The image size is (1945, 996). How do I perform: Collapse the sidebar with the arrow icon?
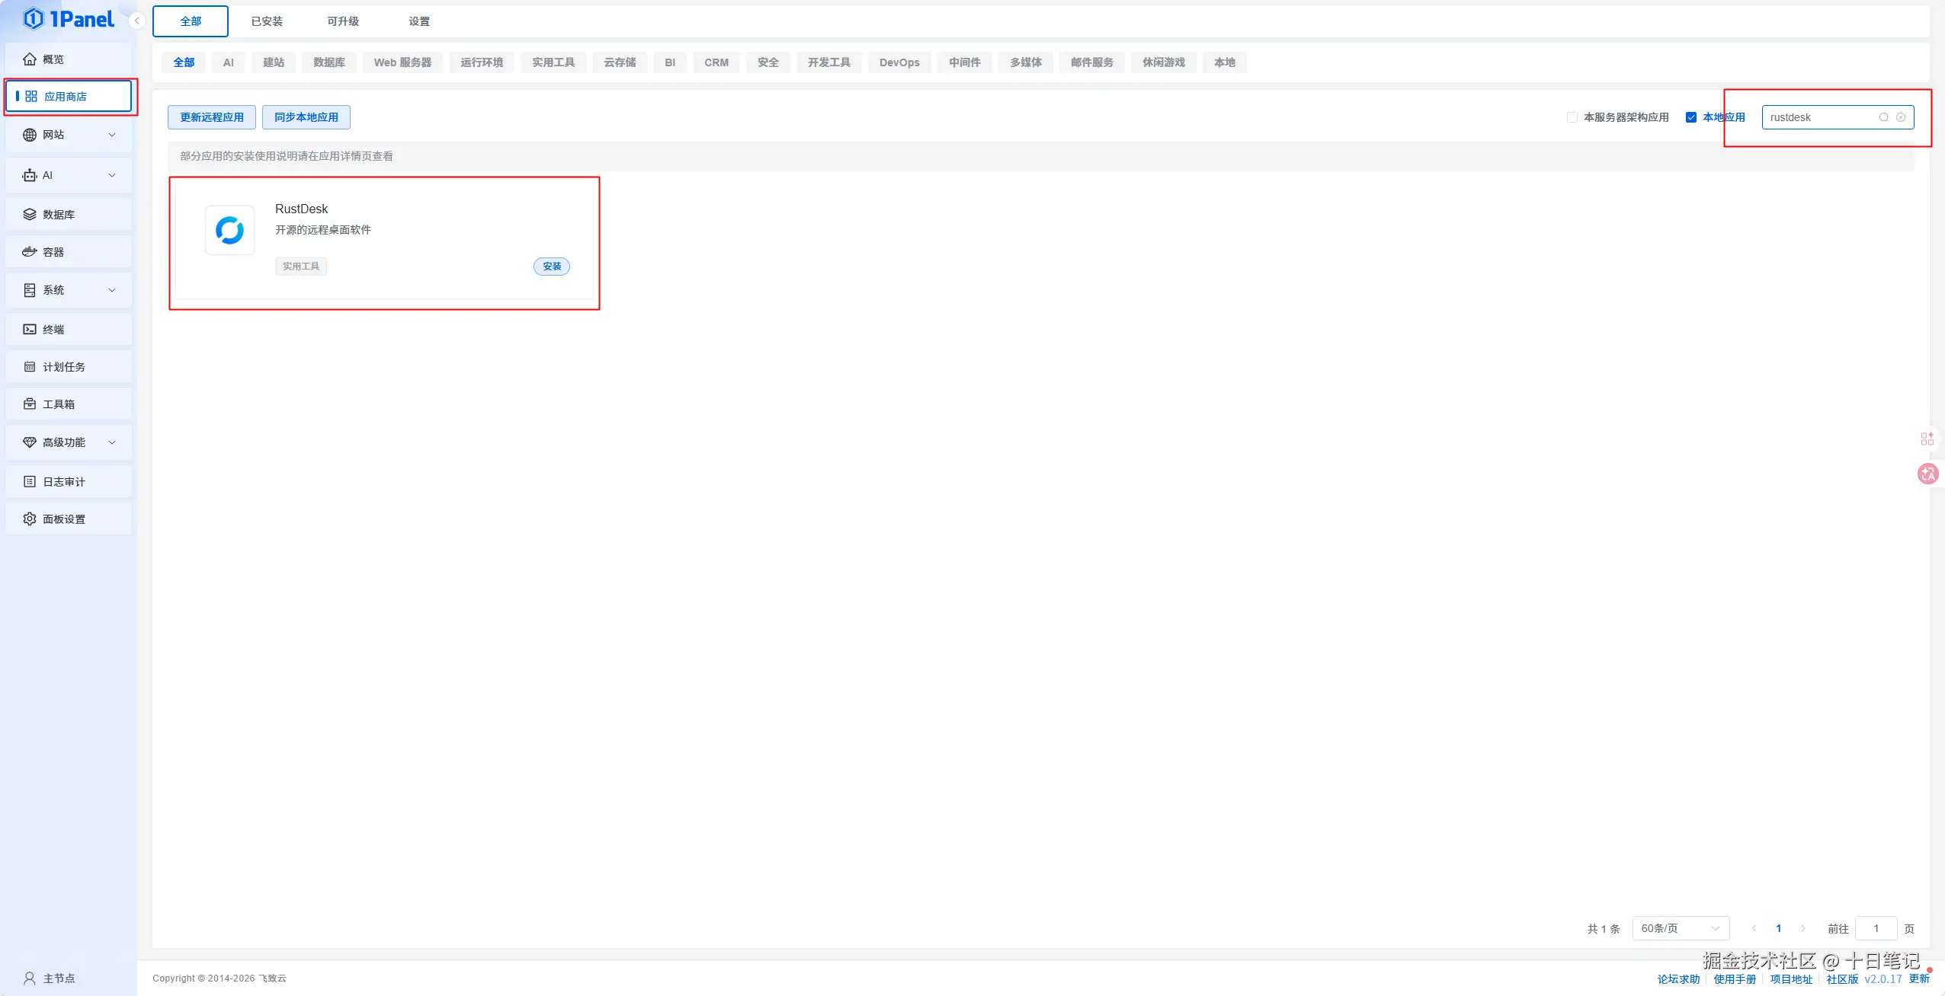[x=136, y=21]
